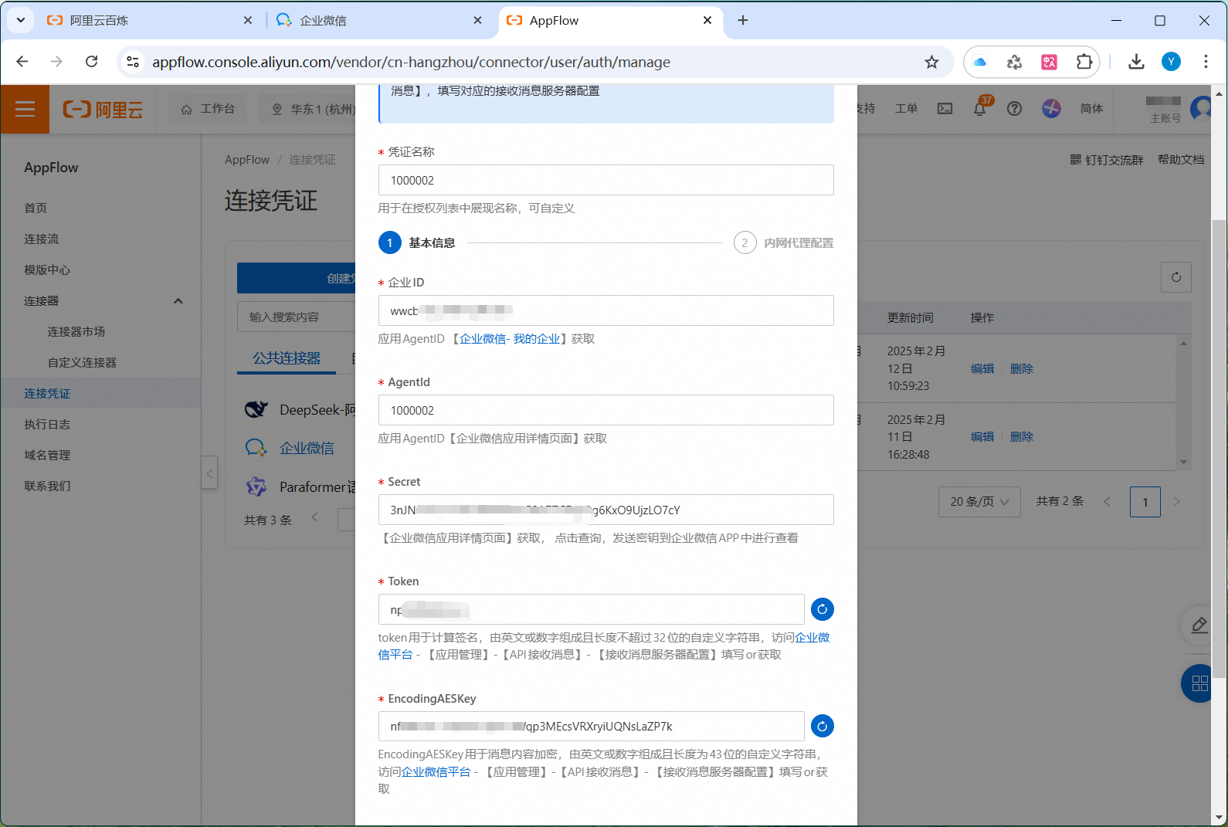Open 执行日志 in the sidebar
The image size is (1228, 827).
click(x=47, y=425)
